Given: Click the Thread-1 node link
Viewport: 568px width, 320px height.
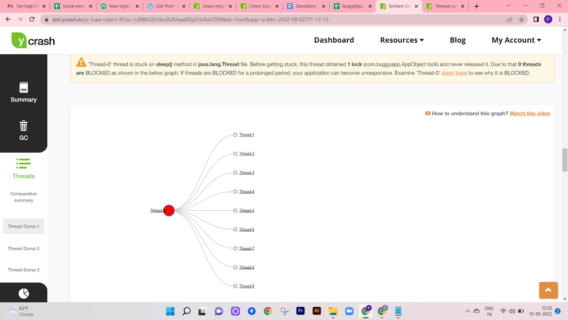Looking at the screenshot, I should point(247,135).
